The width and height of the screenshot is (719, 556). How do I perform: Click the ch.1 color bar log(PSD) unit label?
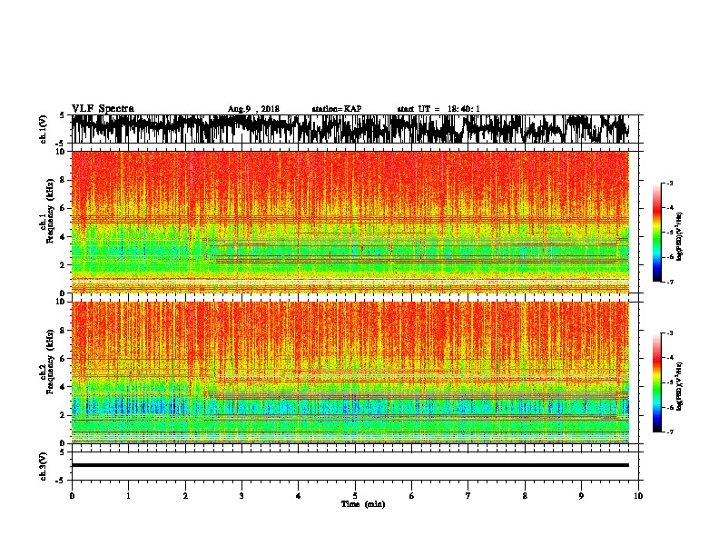point(680,237)
